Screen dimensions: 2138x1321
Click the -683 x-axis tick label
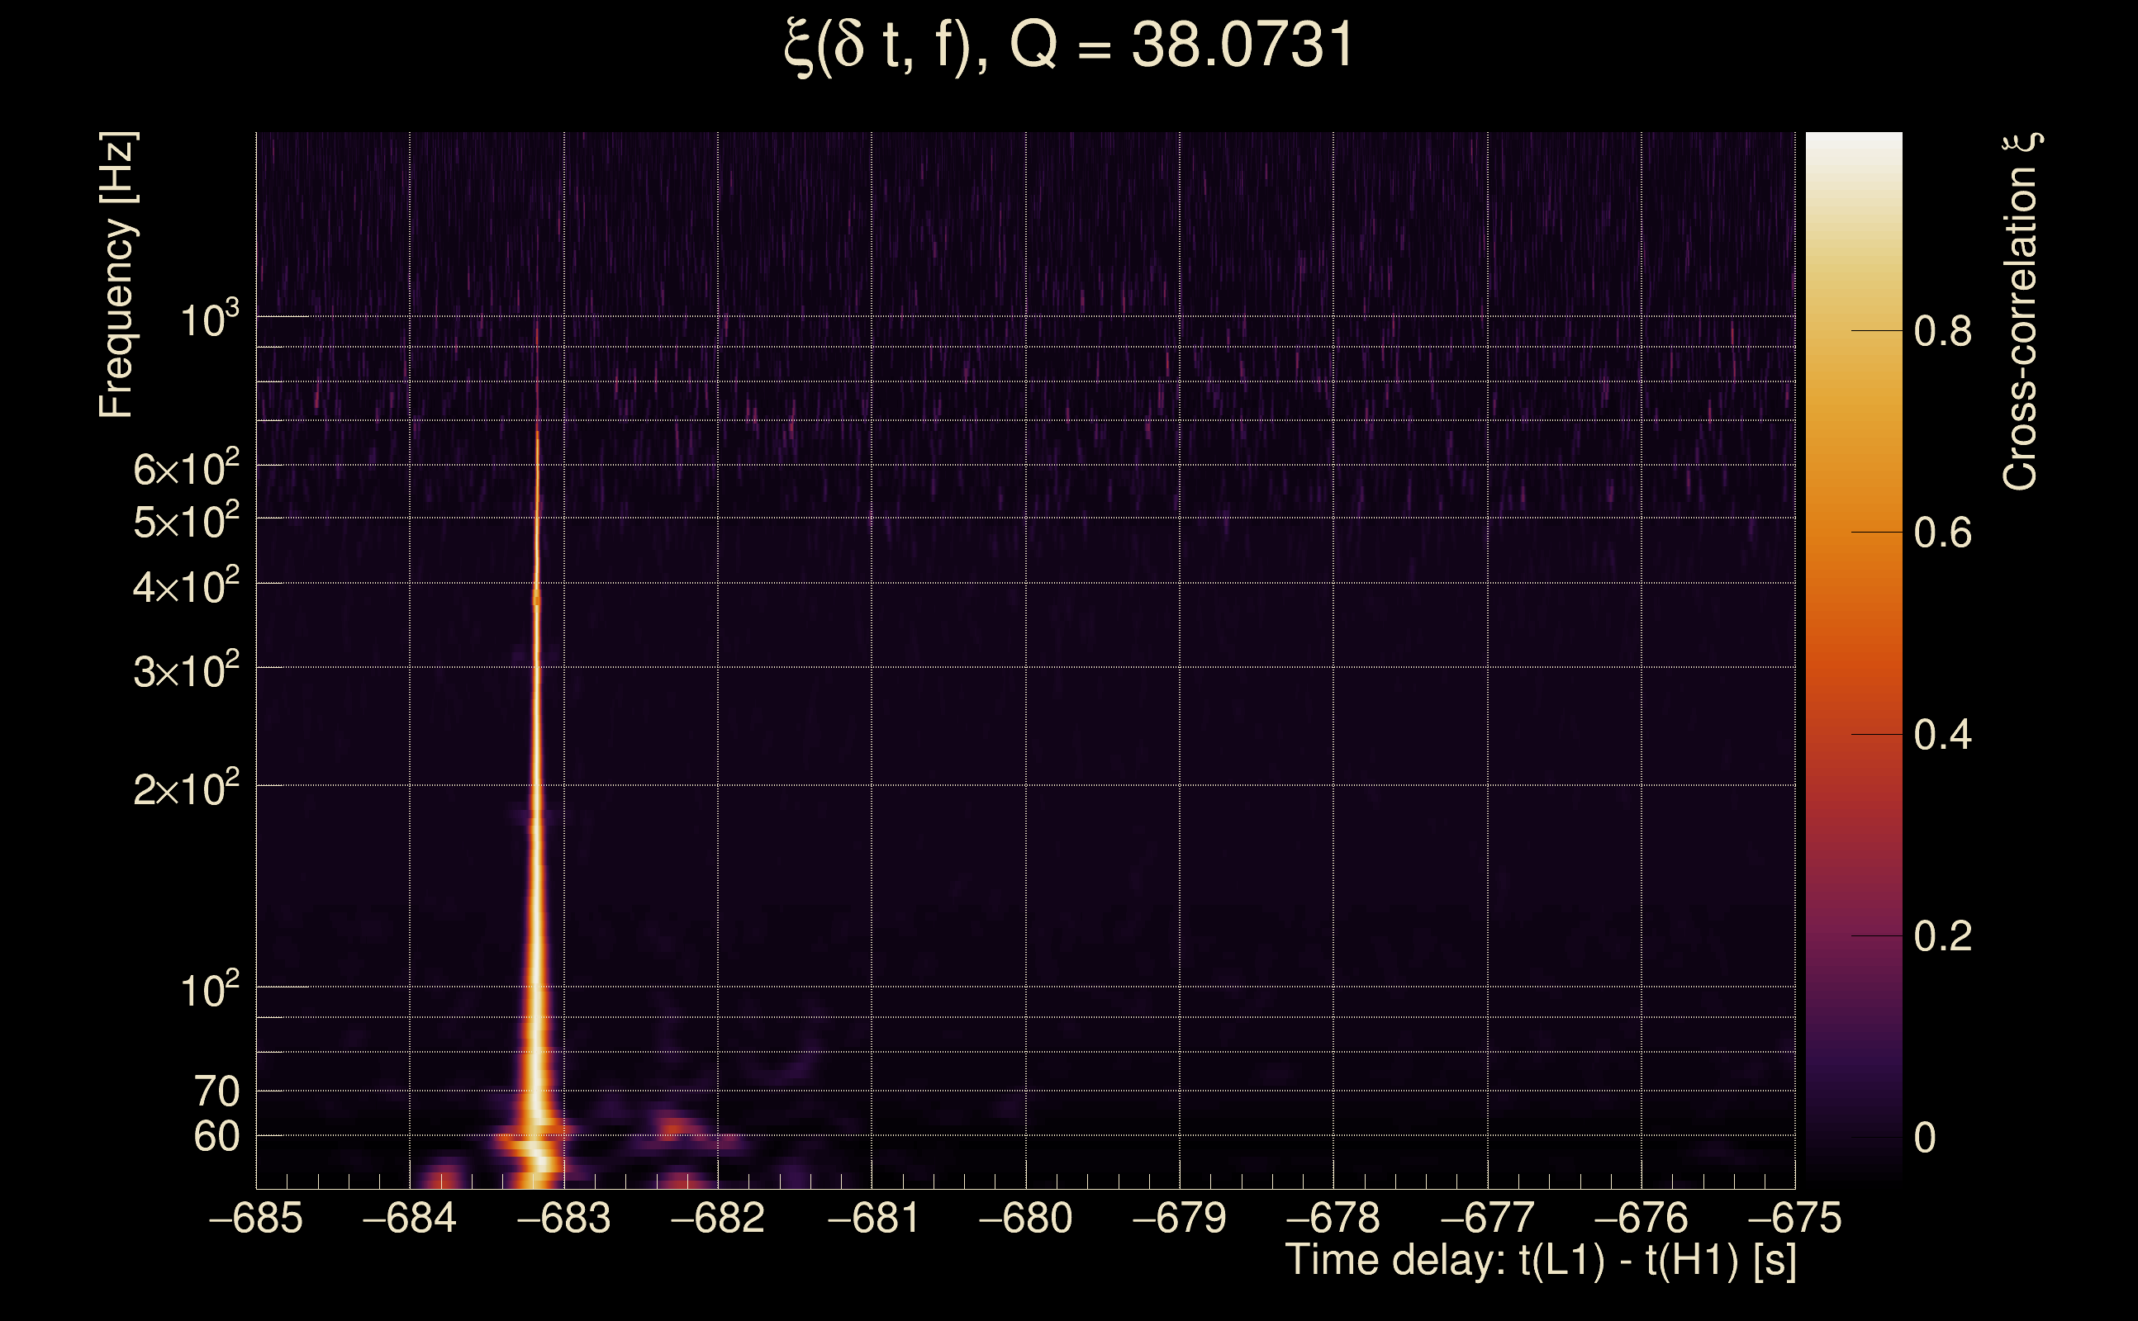point(563,1218)
